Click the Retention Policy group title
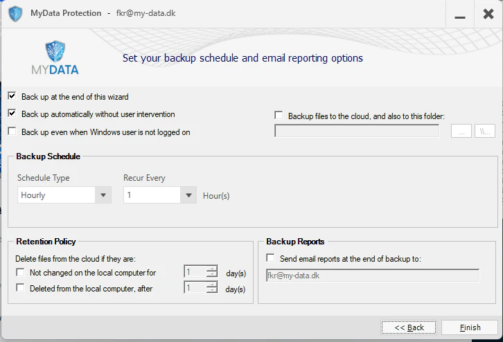This screenshot has height=342, width=503. point(46,242)
